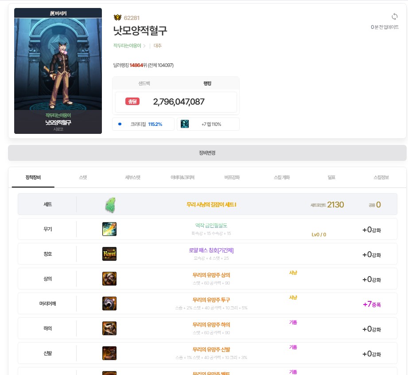Click the 무리의 유망주 하의 icon
408x375 pixels.
[109, 328]
